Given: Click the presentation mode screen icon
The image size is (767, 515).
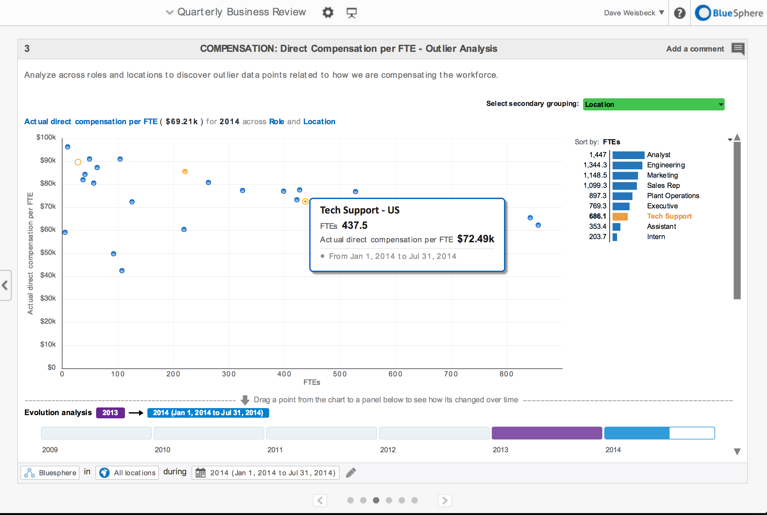Looking at the screenshot, I should click(x=351, y=13).
